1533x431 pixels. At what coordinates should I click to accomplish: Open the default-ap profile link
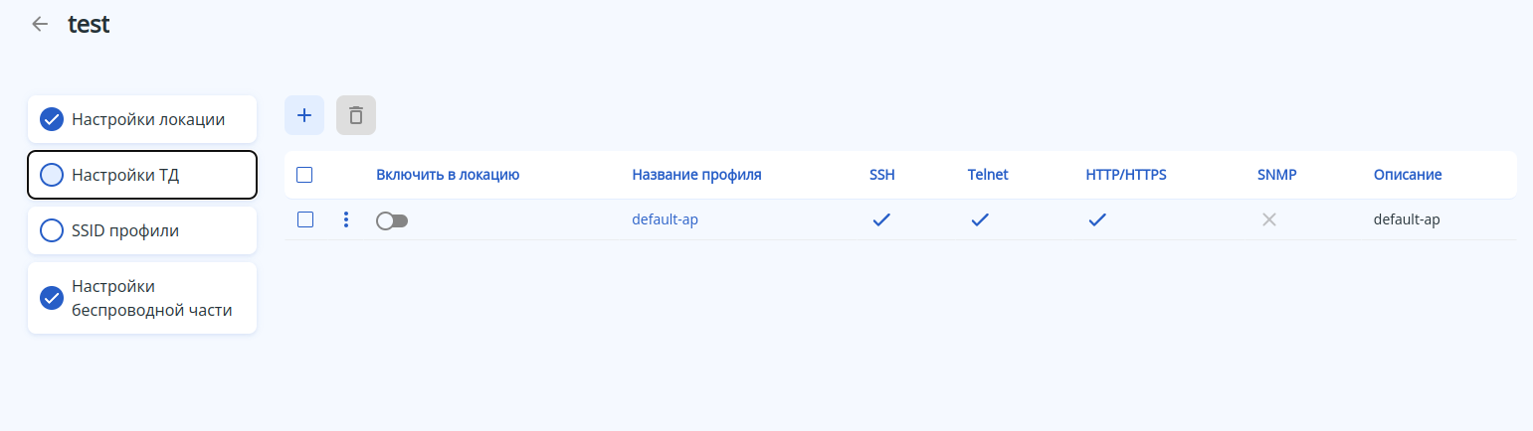click(x=665, y=219)
